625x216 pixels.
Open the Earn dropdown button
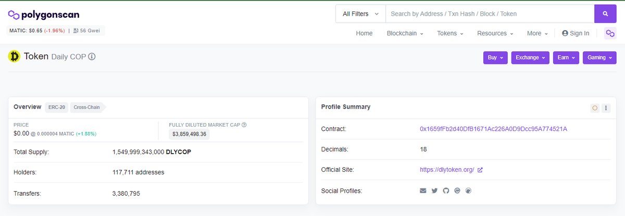(x=566, y=58)
